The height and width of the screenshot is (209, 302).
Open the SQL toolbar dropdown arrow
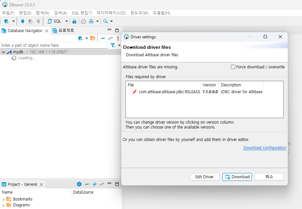(x=66, y=21)
